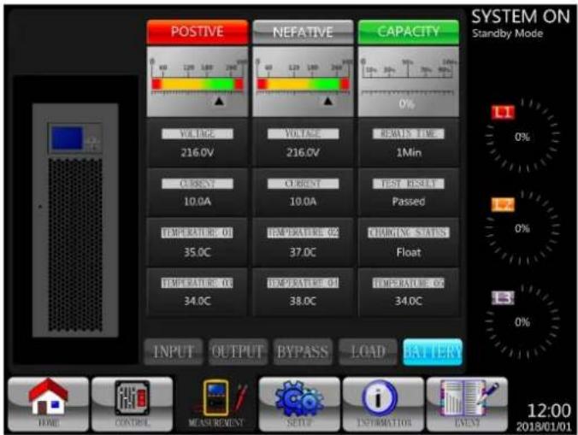Viewport: 578px width, 435px height.
Task: Click the green CAPACITY header
Action: point(409,32)
